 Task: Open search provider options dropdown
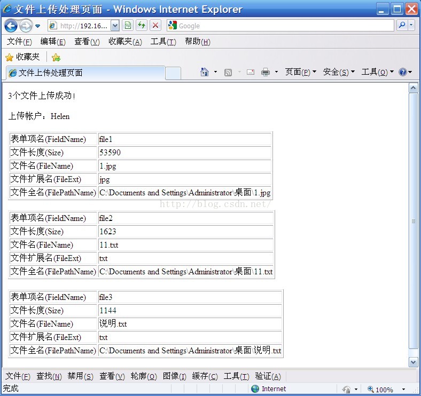coord(411,25)
